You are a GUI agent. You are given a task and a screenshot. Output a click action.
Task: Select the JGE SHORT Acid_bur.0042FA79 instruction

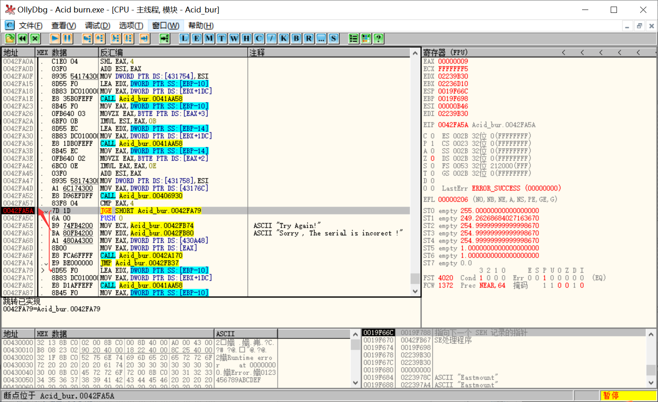point(151,211)
